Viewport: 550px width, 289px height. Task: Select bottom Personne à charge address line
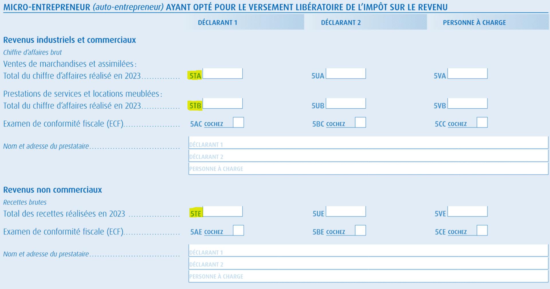(368, 276)
